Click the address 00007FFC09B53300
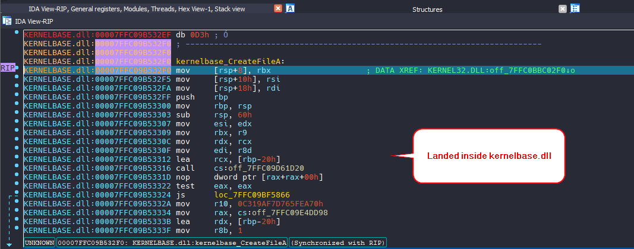Image resolution: width=634 pixels, height=249 pixels. tap(134, 106)
